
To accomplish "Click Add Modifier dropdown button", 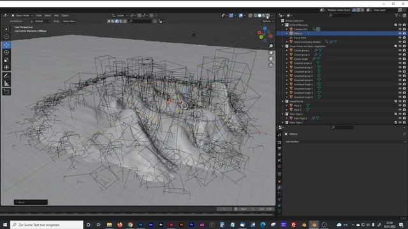I will coord(345,142).
